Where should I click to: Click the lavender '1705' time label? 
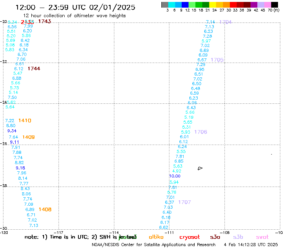point(217,60)
